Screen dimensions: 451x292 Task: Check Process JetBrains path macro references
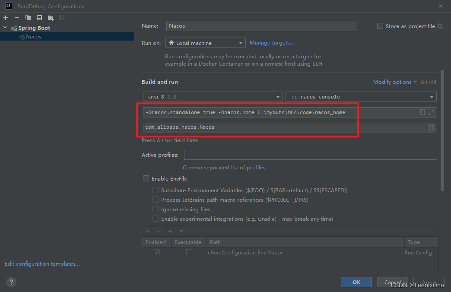156,200
